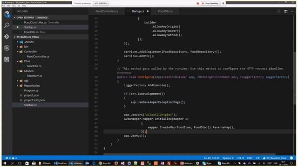
Task: Place cursor on app.UseMvc(); line
Action: 135,136
